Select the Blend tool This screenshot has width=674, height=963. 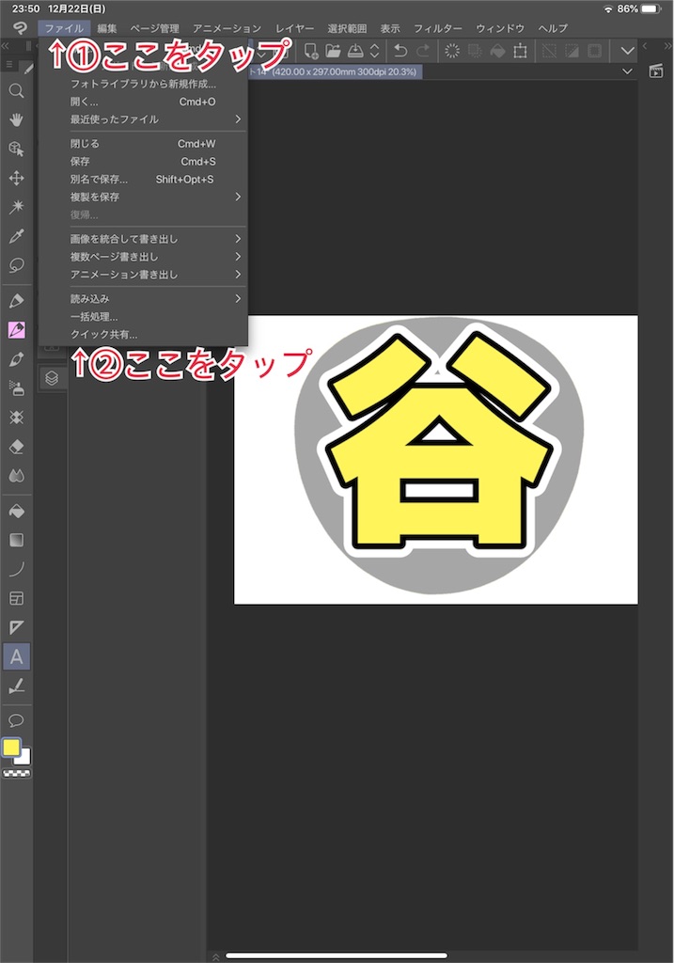[17, 476]
